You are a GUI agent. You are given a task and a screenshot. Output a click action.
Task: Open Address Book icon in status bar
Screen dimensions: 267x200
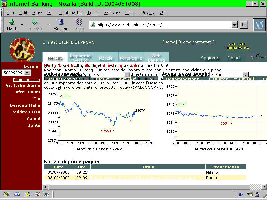[x=37, y=194]
